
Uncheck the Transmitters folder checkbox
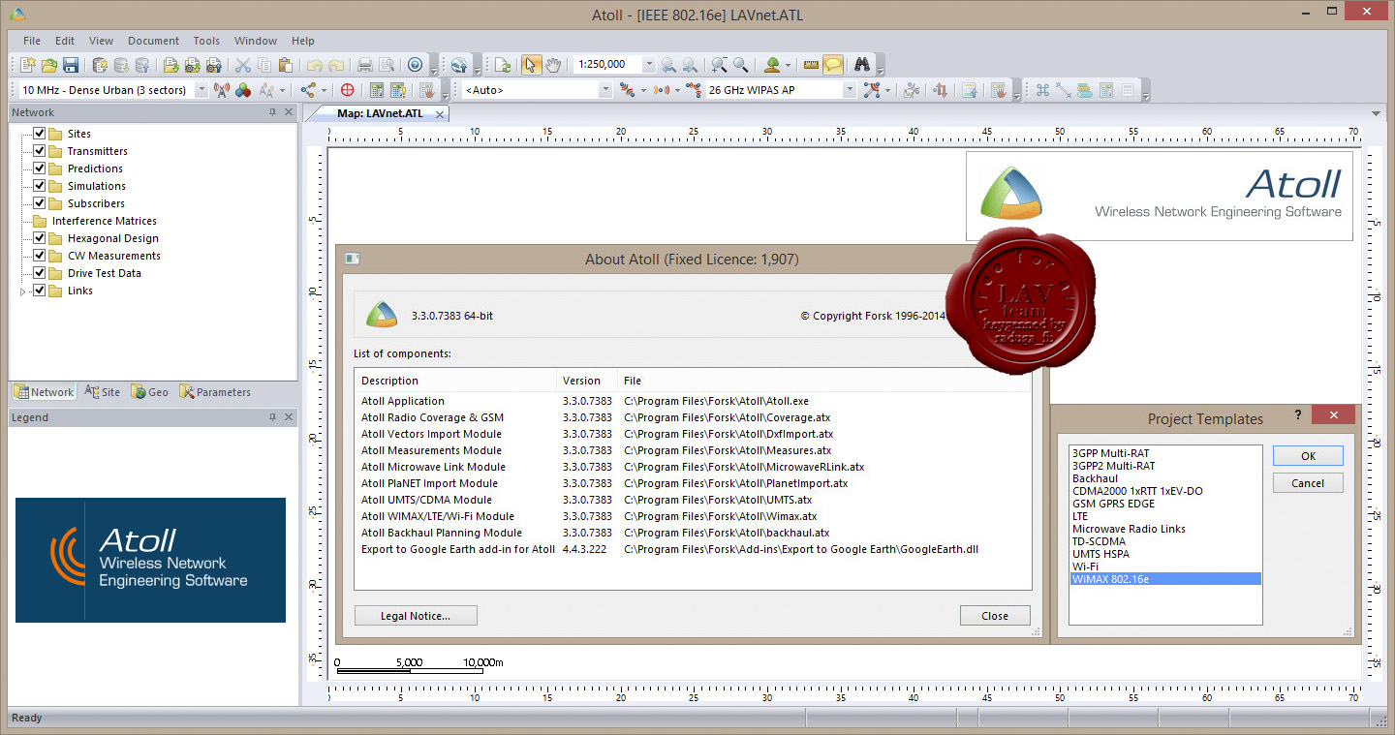[40, 151]
